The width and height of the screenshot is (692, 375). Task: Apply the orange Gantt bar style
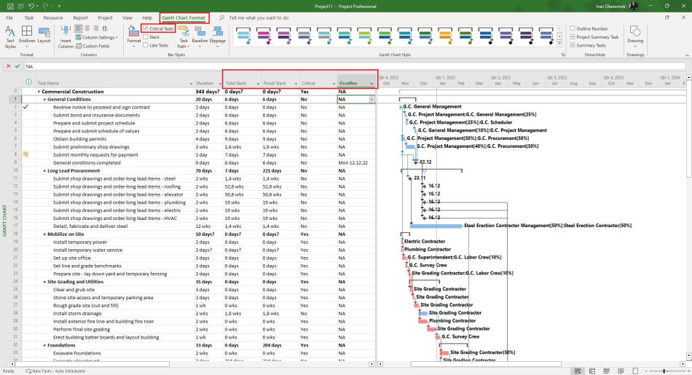coord(445,36)
